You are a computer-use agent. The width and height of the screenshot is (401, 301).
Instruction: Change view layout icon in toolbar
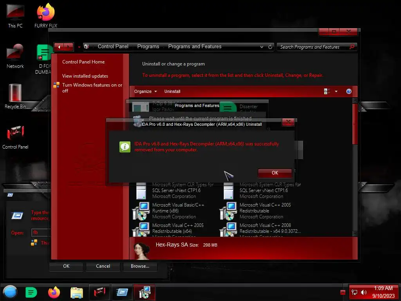327,91
